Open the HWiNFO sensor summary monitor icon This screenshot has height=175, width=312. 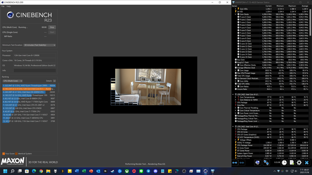pyautogui.click(x=257, y=163)
